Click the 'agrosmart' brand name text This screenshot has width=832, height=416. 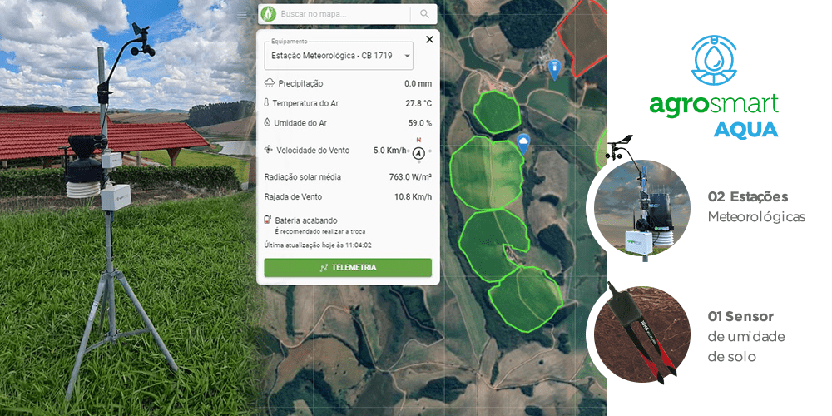(x=714, y=105)
